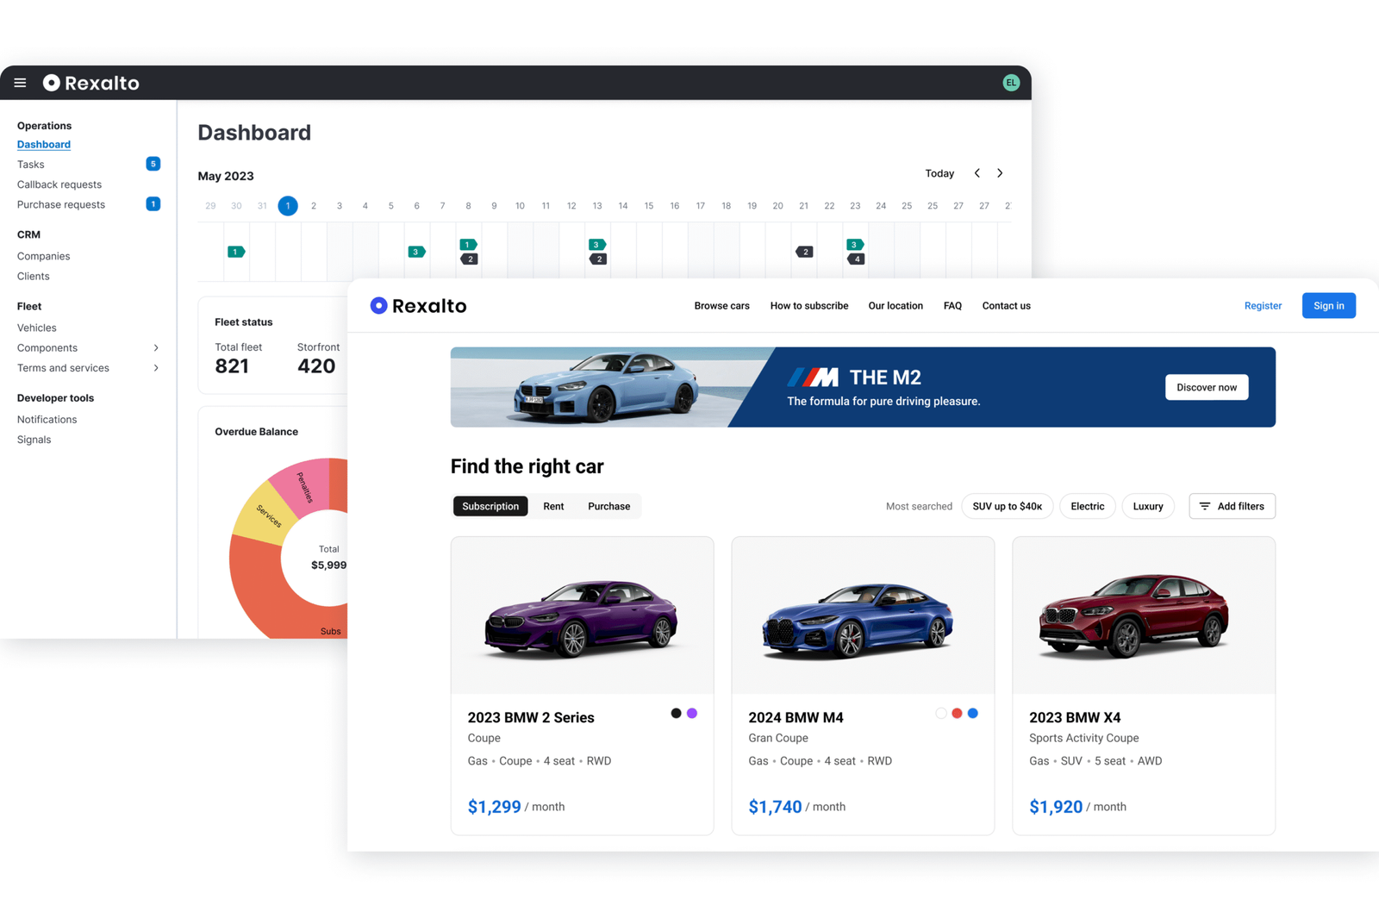The height and width of the screenshot is (918, 1379).
Task: Select calendar day 1 highlighted in blue
Action: [288, 206]
